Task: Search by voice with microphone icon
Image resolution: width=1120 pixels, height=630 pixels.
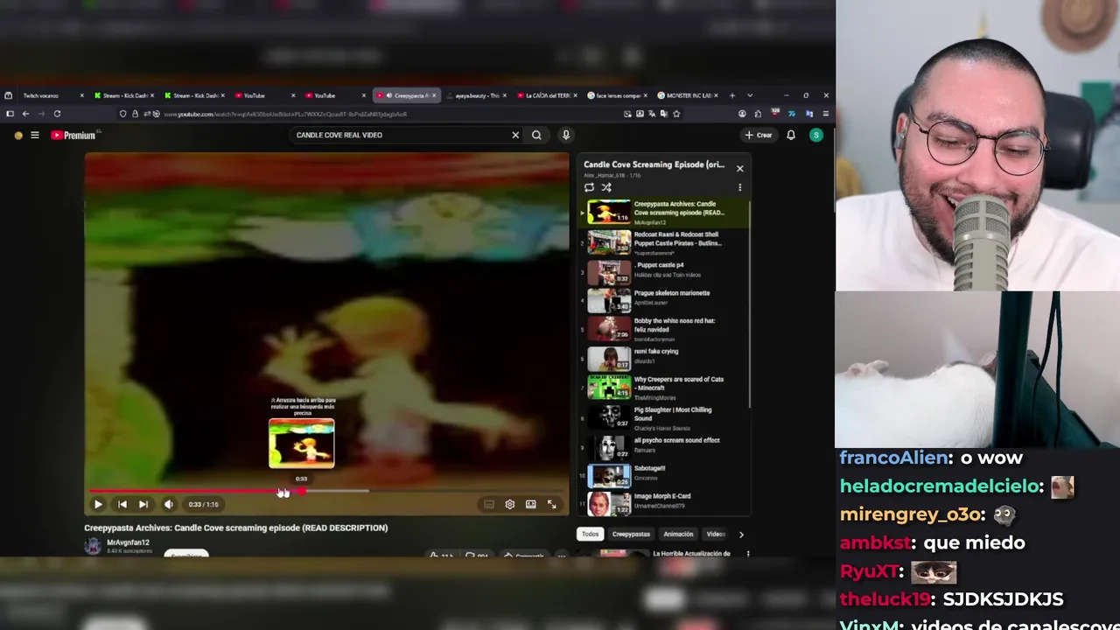Action: click(566, 135)
